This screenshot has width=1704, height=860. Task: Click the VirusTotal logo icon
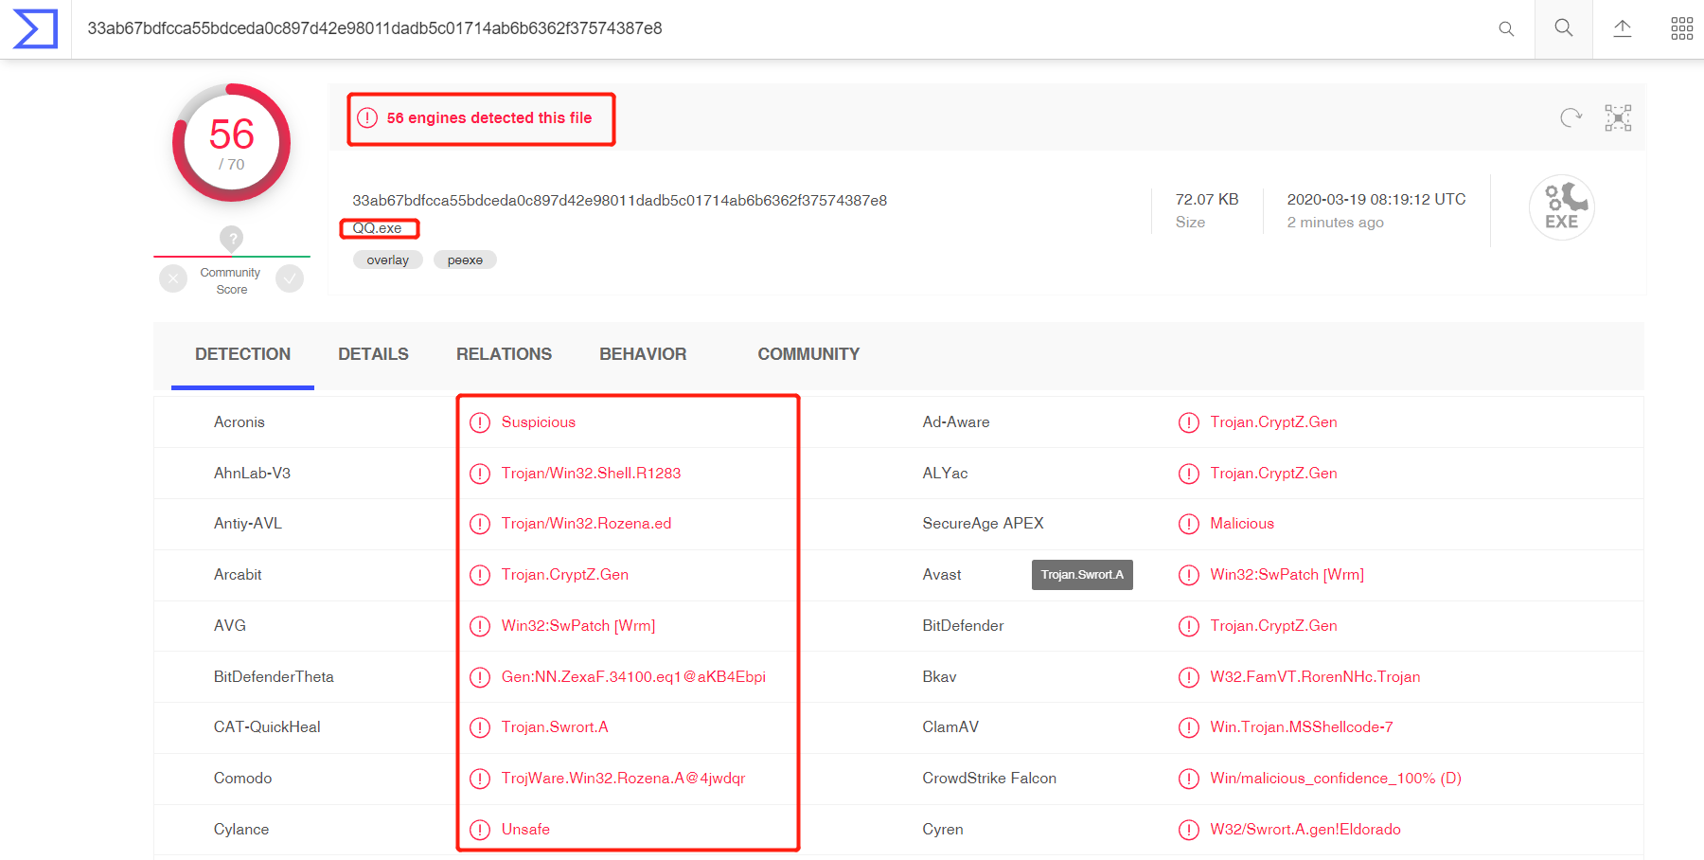click(35, 28)
